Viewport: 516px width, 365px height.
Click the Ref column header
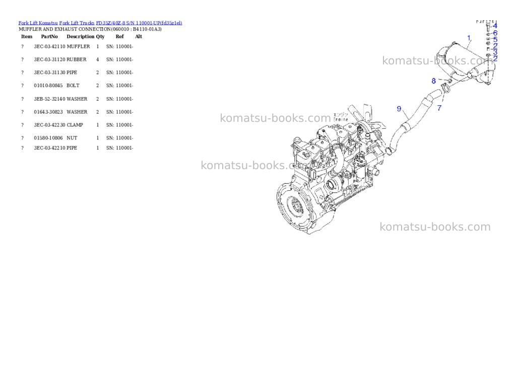pos(120,36)
